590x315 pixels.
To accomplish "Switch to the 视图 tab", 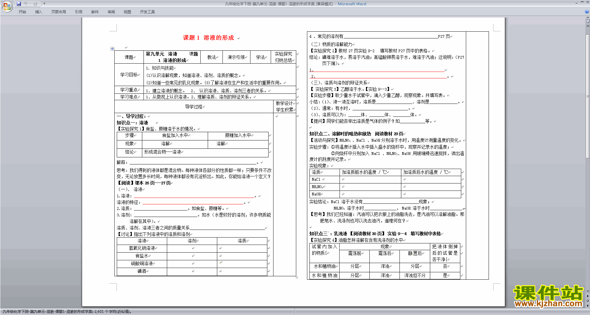I will (128, 12).
